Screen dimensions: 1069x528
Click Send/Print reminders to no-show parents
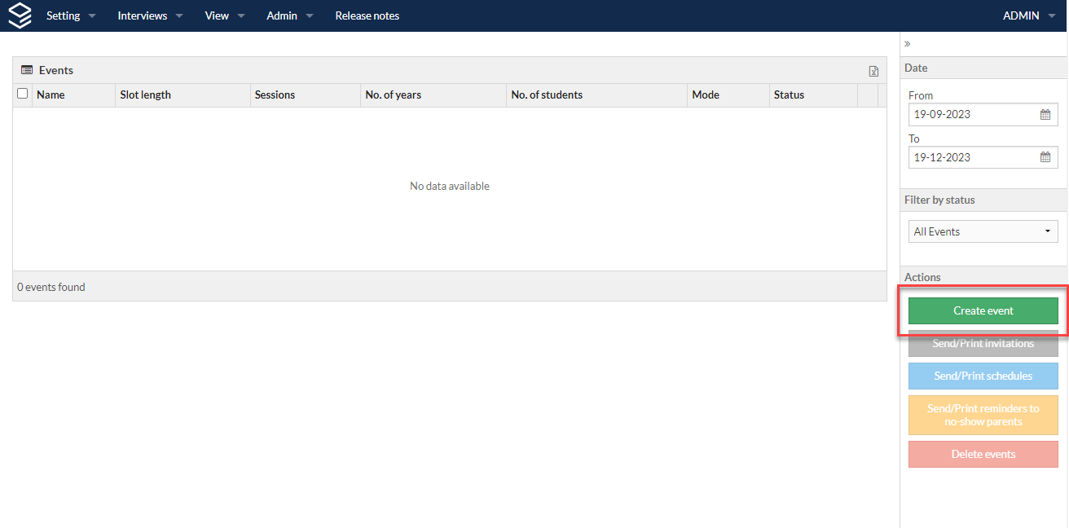pyautogui.click(x=983, y=415)
